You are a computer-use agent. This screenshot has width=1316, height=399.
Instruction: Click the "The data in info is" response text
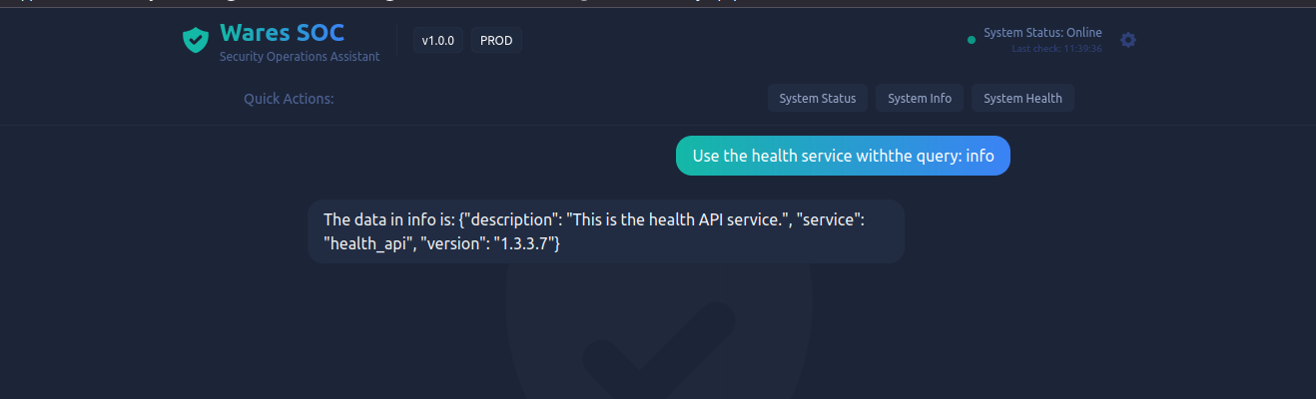388,219
